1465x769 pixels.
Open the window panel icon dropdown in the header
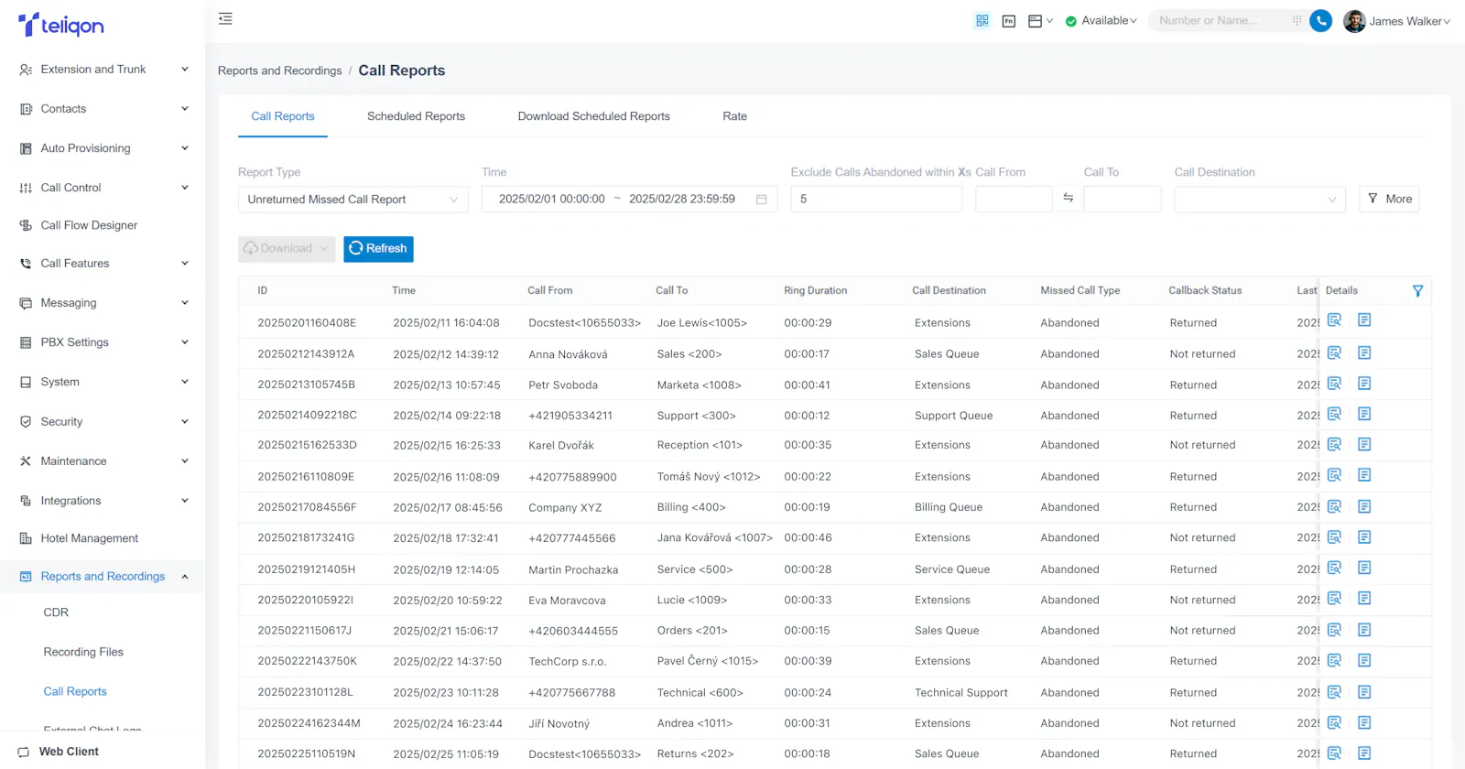[1041, 20]
